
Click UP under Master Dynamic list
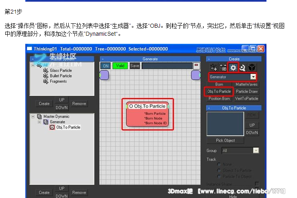[x=61, y=188]
